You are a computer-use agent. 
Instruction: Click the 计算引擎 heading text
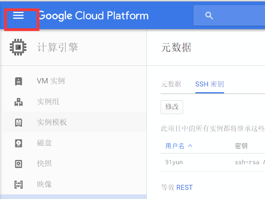(57, 47)
